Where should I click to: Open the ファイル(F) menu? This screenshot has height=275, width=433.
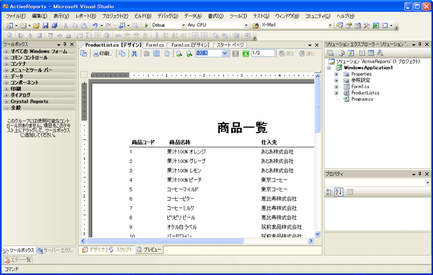tap(16, 16)
